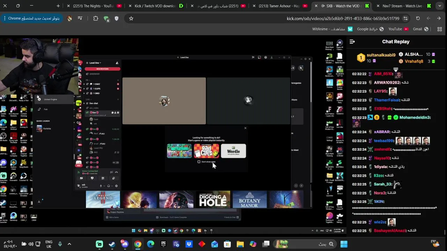Open Discord from the taskbar
The height and width of the screenshot is (251, 447).
coord(125,244)
